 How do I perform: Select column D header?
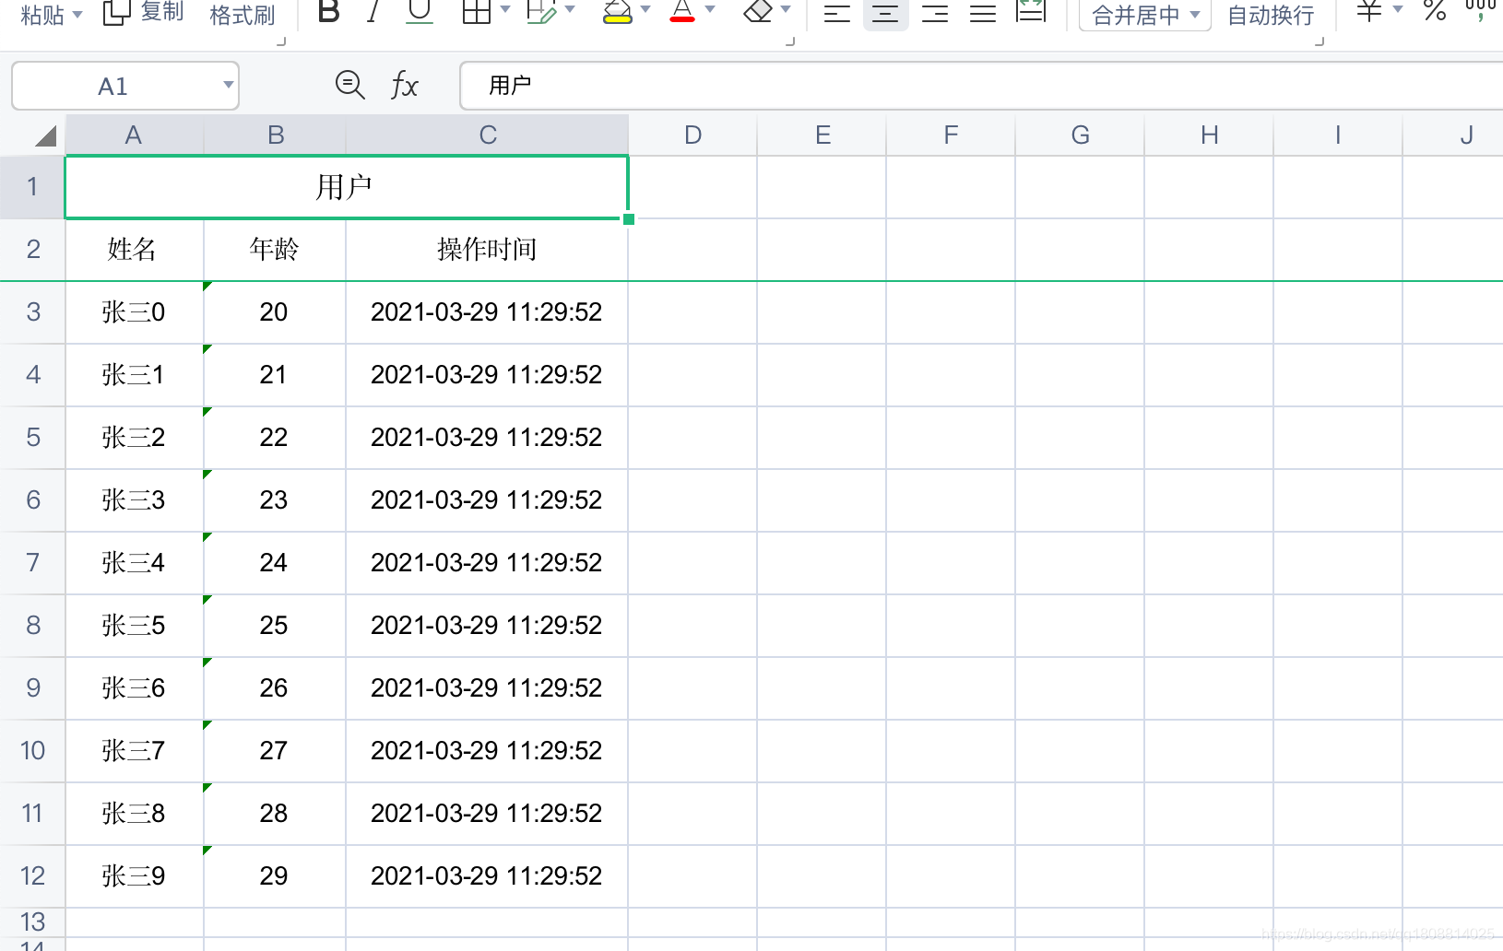click(692, 135)
